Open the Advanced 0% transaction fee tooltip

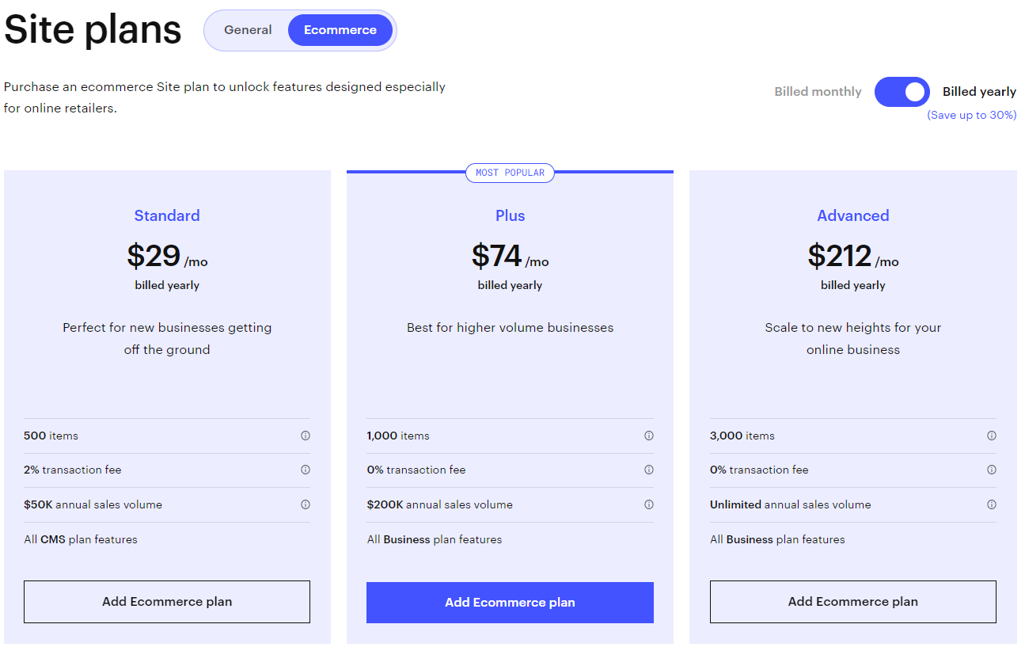(x=992, y=470)
